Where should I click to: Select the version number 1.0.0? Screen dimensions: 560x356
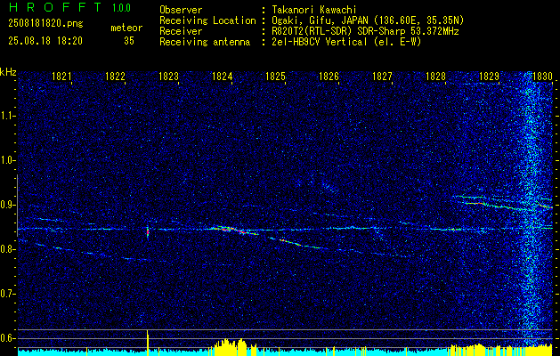pyautogui.click(x=121, y=7)
